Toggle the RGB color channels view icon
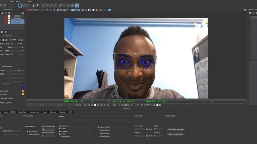This screenshot has width=257, height=144. pos(55,10)
